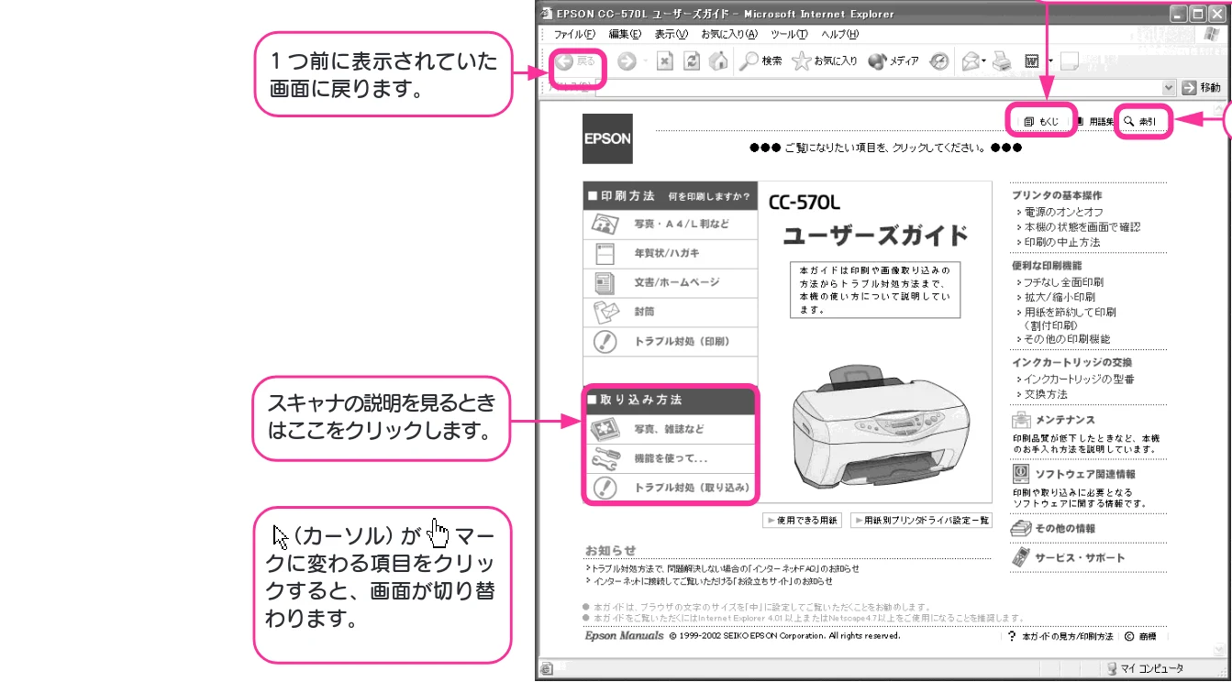Expand the Mail button dropdown arrow
The image size is (1232, 682).
click(983, 62)
